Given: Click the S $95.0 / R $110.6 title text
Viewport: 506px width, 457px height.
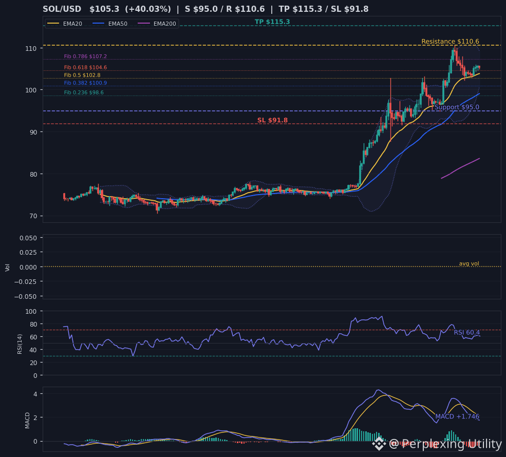Looking at the screenshot, I should [224, 9].
